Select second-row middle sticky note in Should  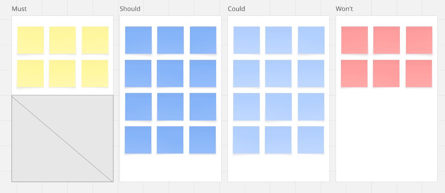click(x=170, y=73)
